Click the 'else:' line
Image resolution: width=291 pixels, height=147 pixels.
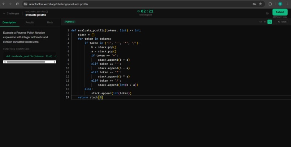(x=88, y=89)
